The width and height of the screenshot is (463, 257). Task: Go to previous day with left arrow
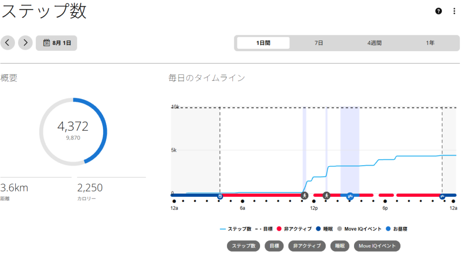coord(8,43)
